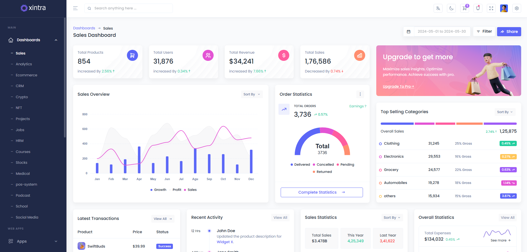Toggle dark mode moon icon
Image resolution: width=527 pixels, height=252 pixels.
point(451,8)
